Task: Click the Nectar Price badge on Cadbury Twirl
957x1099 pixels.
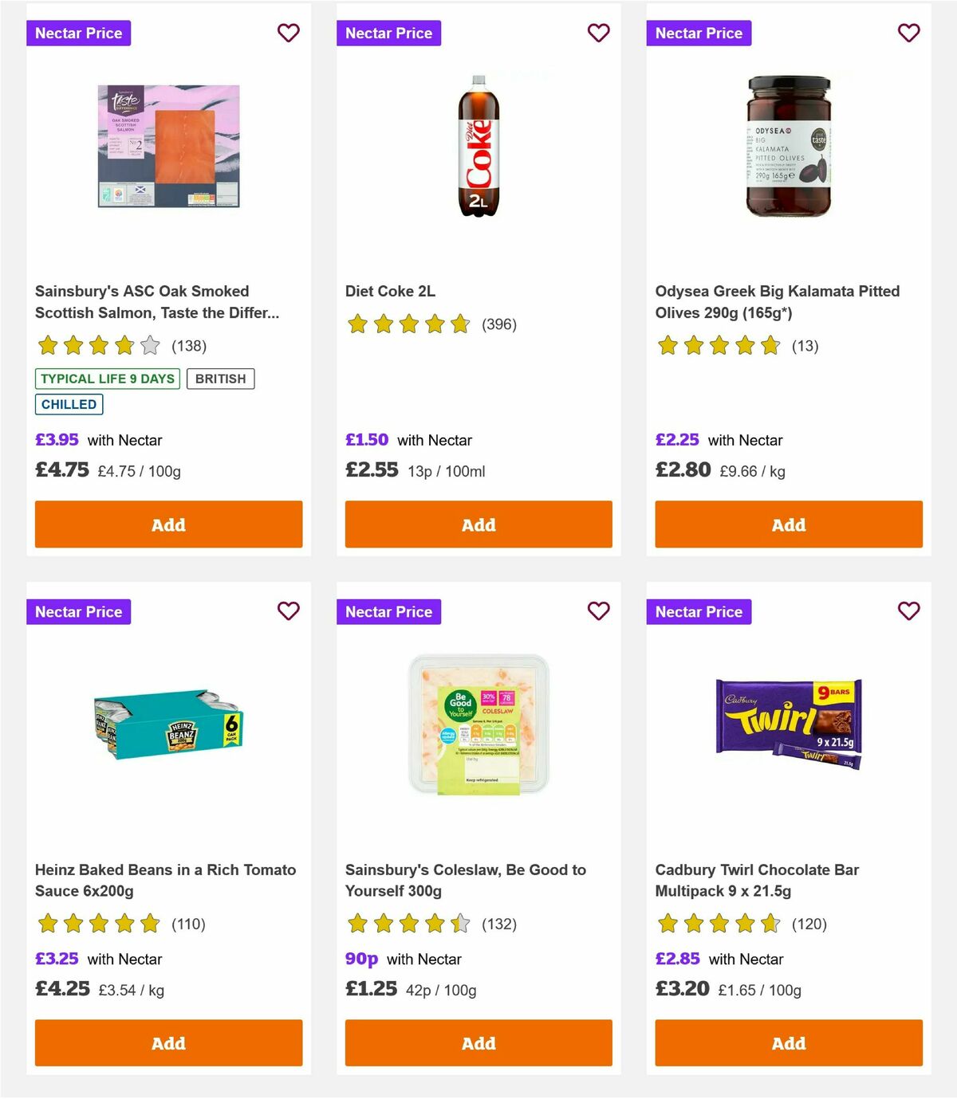Action: click(699, 611)
